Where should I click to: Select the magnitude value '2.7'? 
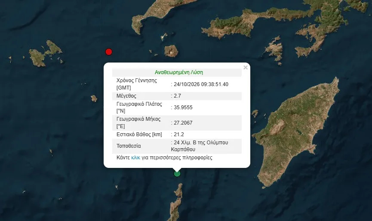click(177, 96)
